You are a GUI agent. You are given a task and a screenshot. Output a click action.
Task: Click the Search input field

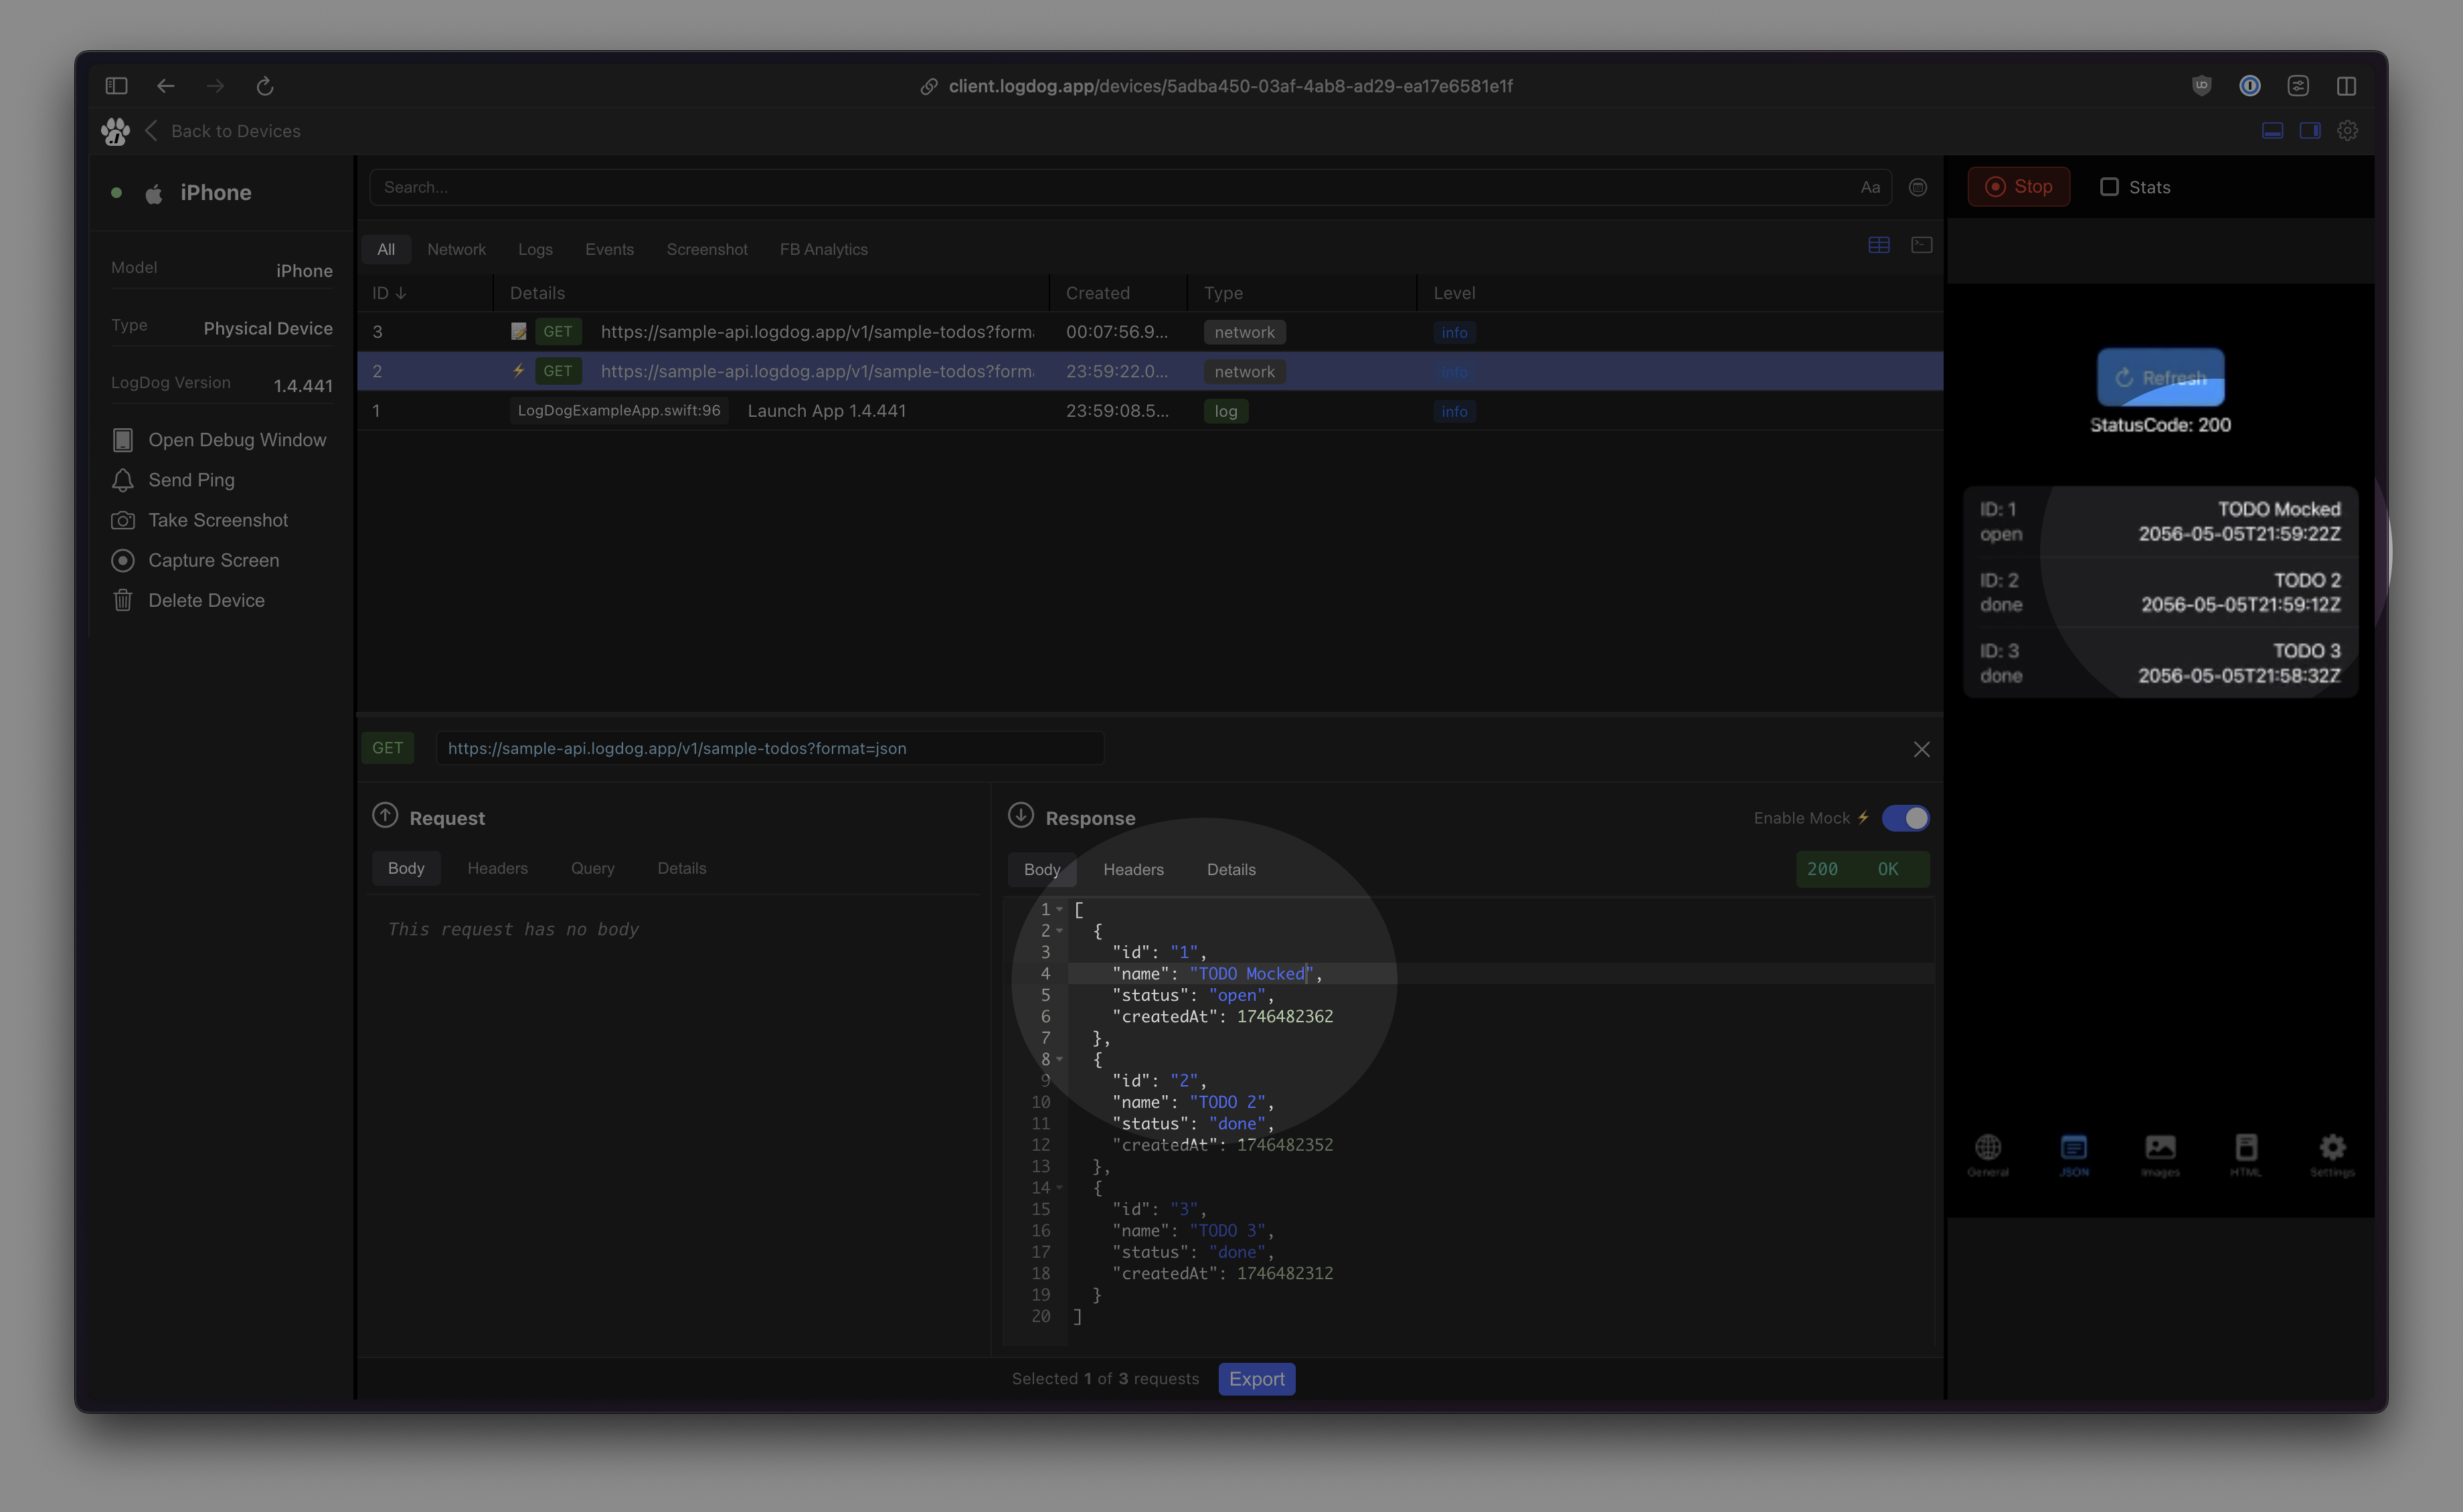coord(1130,187)
